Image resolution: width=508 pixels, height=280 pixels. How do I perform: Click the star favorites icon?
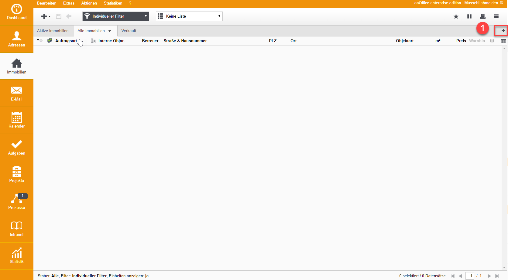[x=456, y=16]
